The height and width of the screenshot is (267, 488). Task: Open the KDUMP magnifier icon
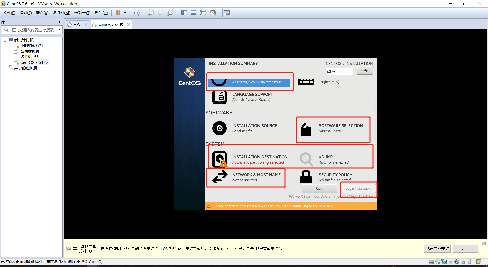pyautogui.click(x=306, y=159)
